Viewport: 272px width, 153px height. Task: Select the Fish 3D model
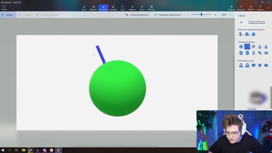pos(266,65)
